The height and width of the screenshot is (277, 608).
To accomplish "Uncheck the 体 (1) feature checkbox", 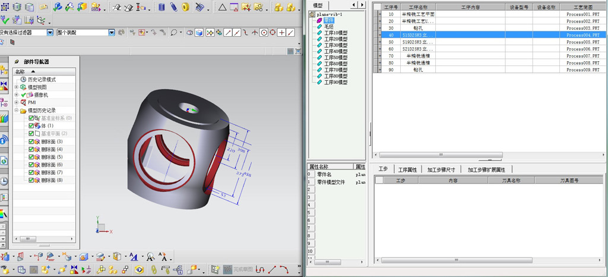I will [31, 126].
